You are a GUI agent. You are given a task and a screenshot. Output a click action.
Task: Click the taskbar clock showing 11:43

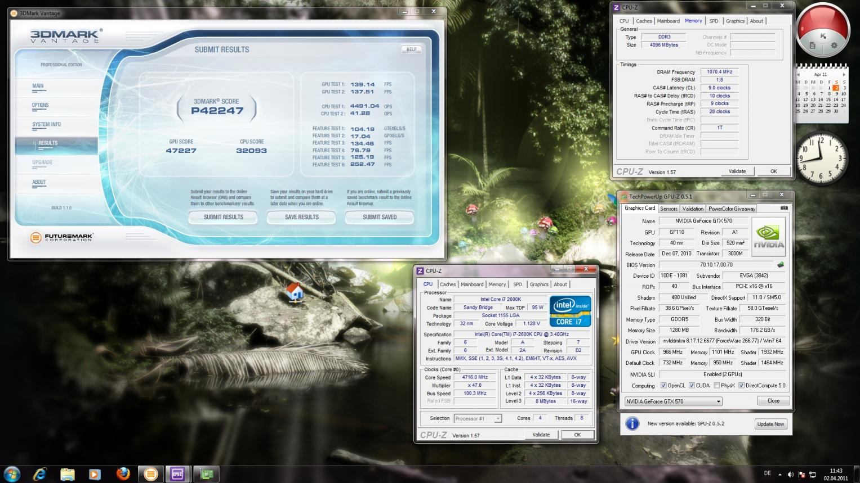[x=836, y=475]
